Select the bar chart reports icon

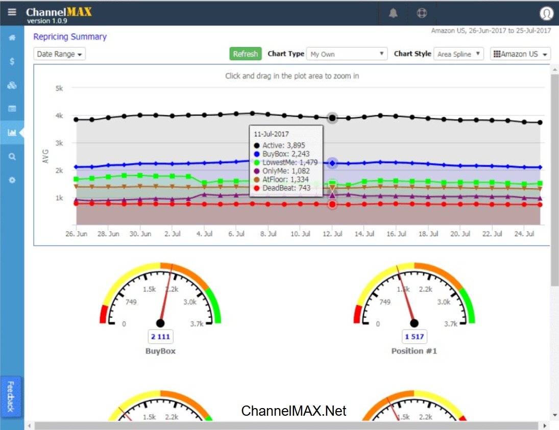[12, 133]
